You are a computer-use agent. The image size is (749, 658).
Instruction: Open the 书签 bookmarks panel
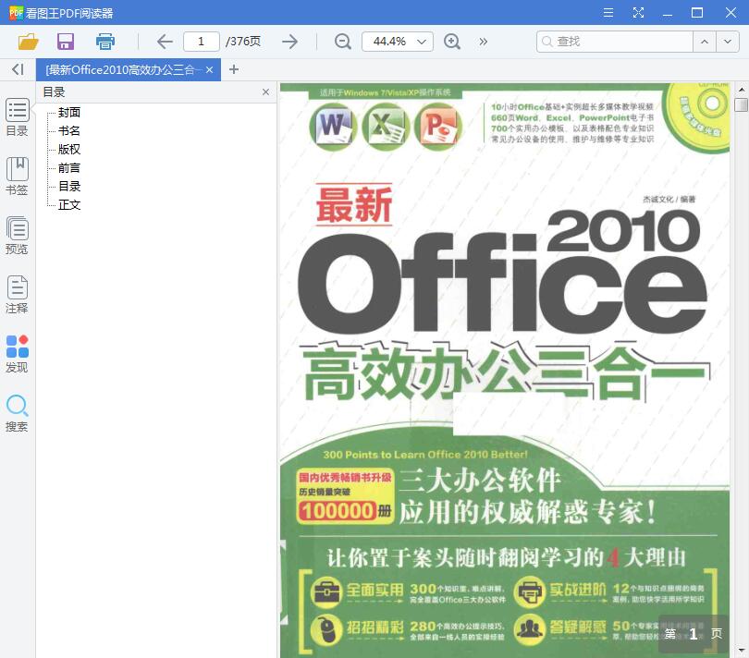pyautogui.click(x=18, y=177)
